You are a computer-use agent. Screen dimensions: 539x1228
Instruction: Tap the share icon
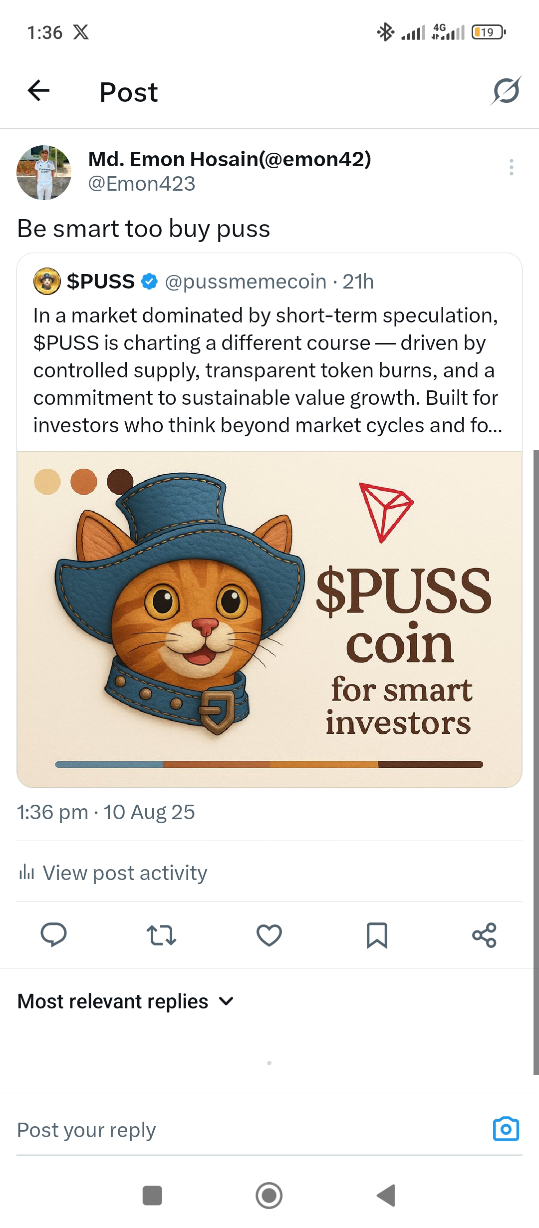click(484, 935)
